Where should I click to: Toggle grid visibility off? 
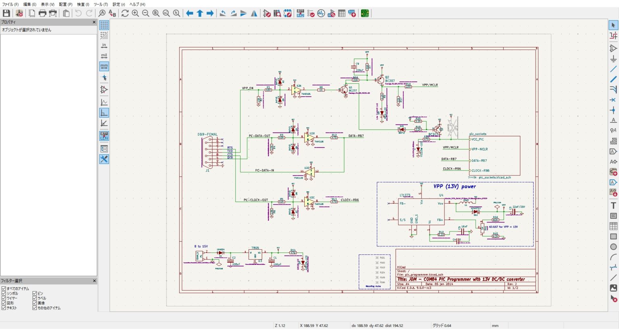(104, 25)
